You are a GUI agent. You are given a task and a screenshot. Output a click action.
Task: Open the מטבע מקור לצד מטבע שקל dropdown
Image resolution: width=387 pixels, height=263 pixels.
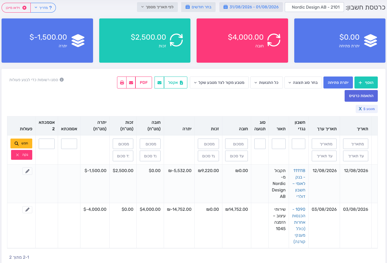pos(219,83)
